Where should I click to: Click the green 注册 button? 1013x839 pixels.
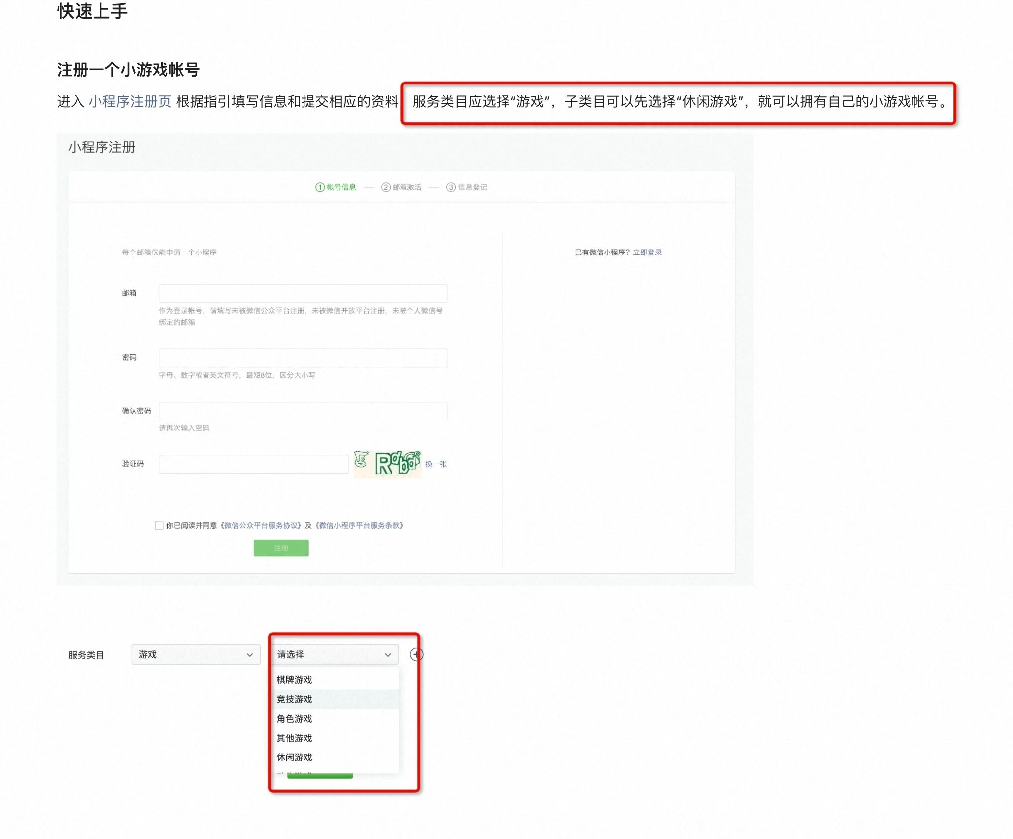[x=281, y=548]
